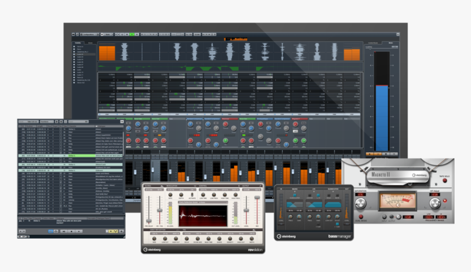471x272 pixels.
Task: Click Mains Freq knob in Bass Manager
Action: [290, 217]
